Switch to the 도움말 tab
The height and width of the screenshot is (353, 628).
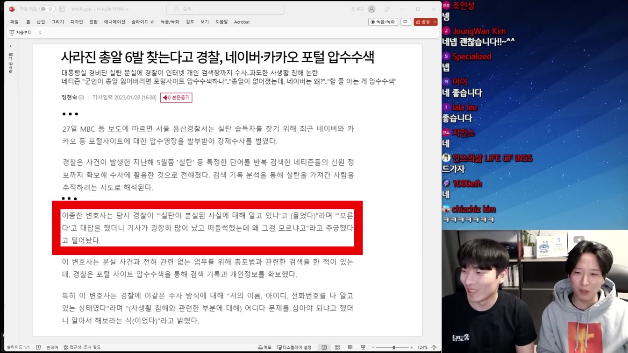click(221, 22)
